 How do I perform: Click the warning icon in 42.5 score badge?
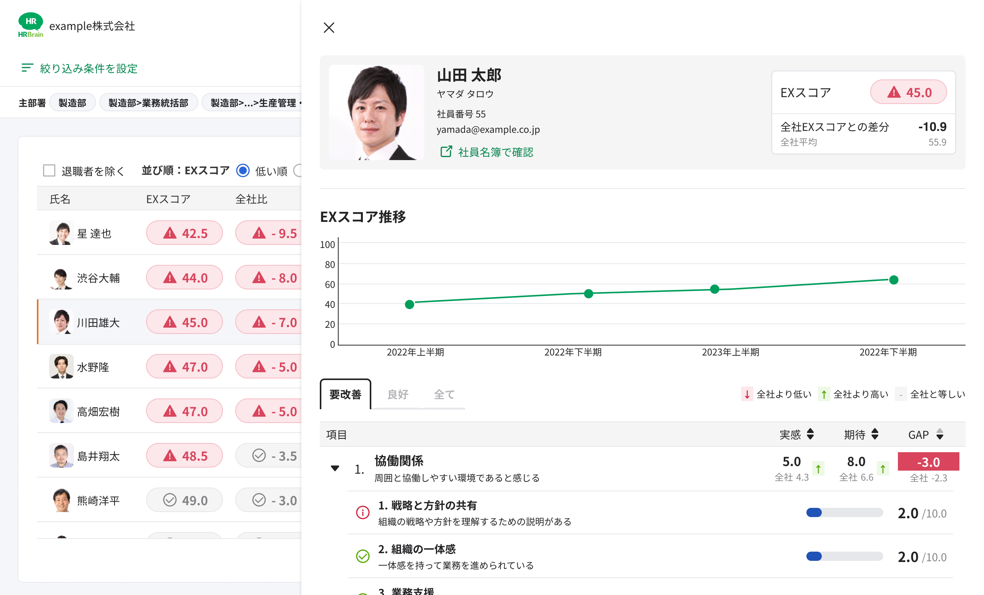170,233
